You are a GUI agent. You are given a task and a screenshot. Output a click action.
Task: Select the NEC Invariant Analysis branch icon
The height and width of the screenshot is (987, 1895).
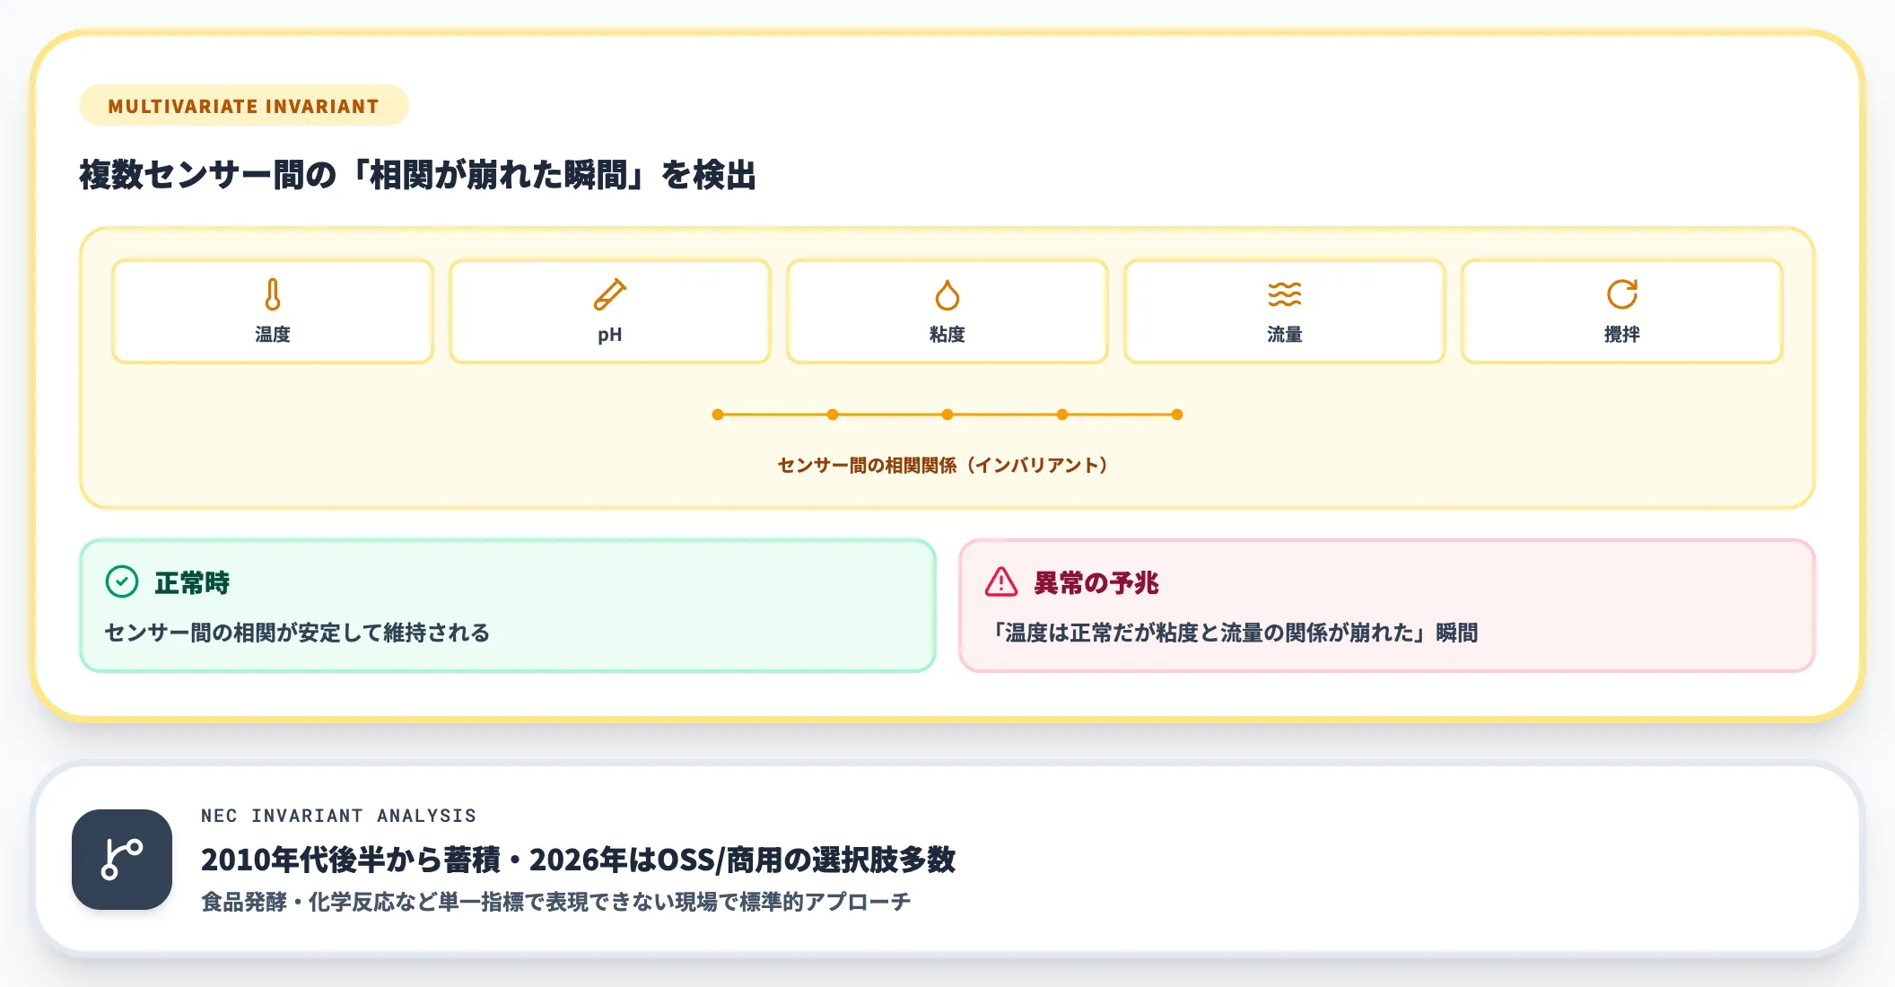coord(122,857)
